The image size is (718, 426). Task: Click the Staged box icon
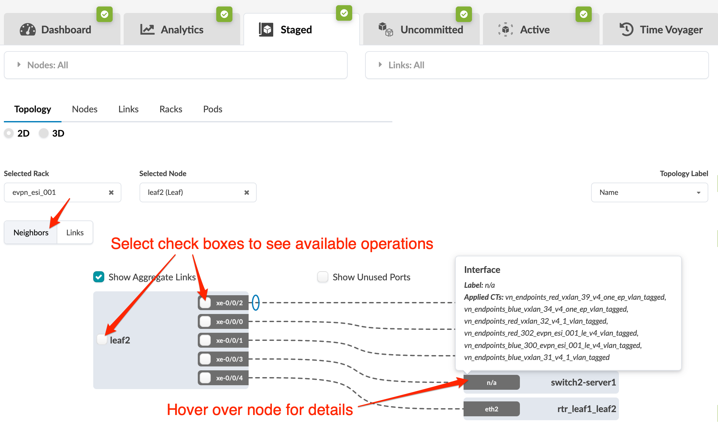click(x=266, y=29)
